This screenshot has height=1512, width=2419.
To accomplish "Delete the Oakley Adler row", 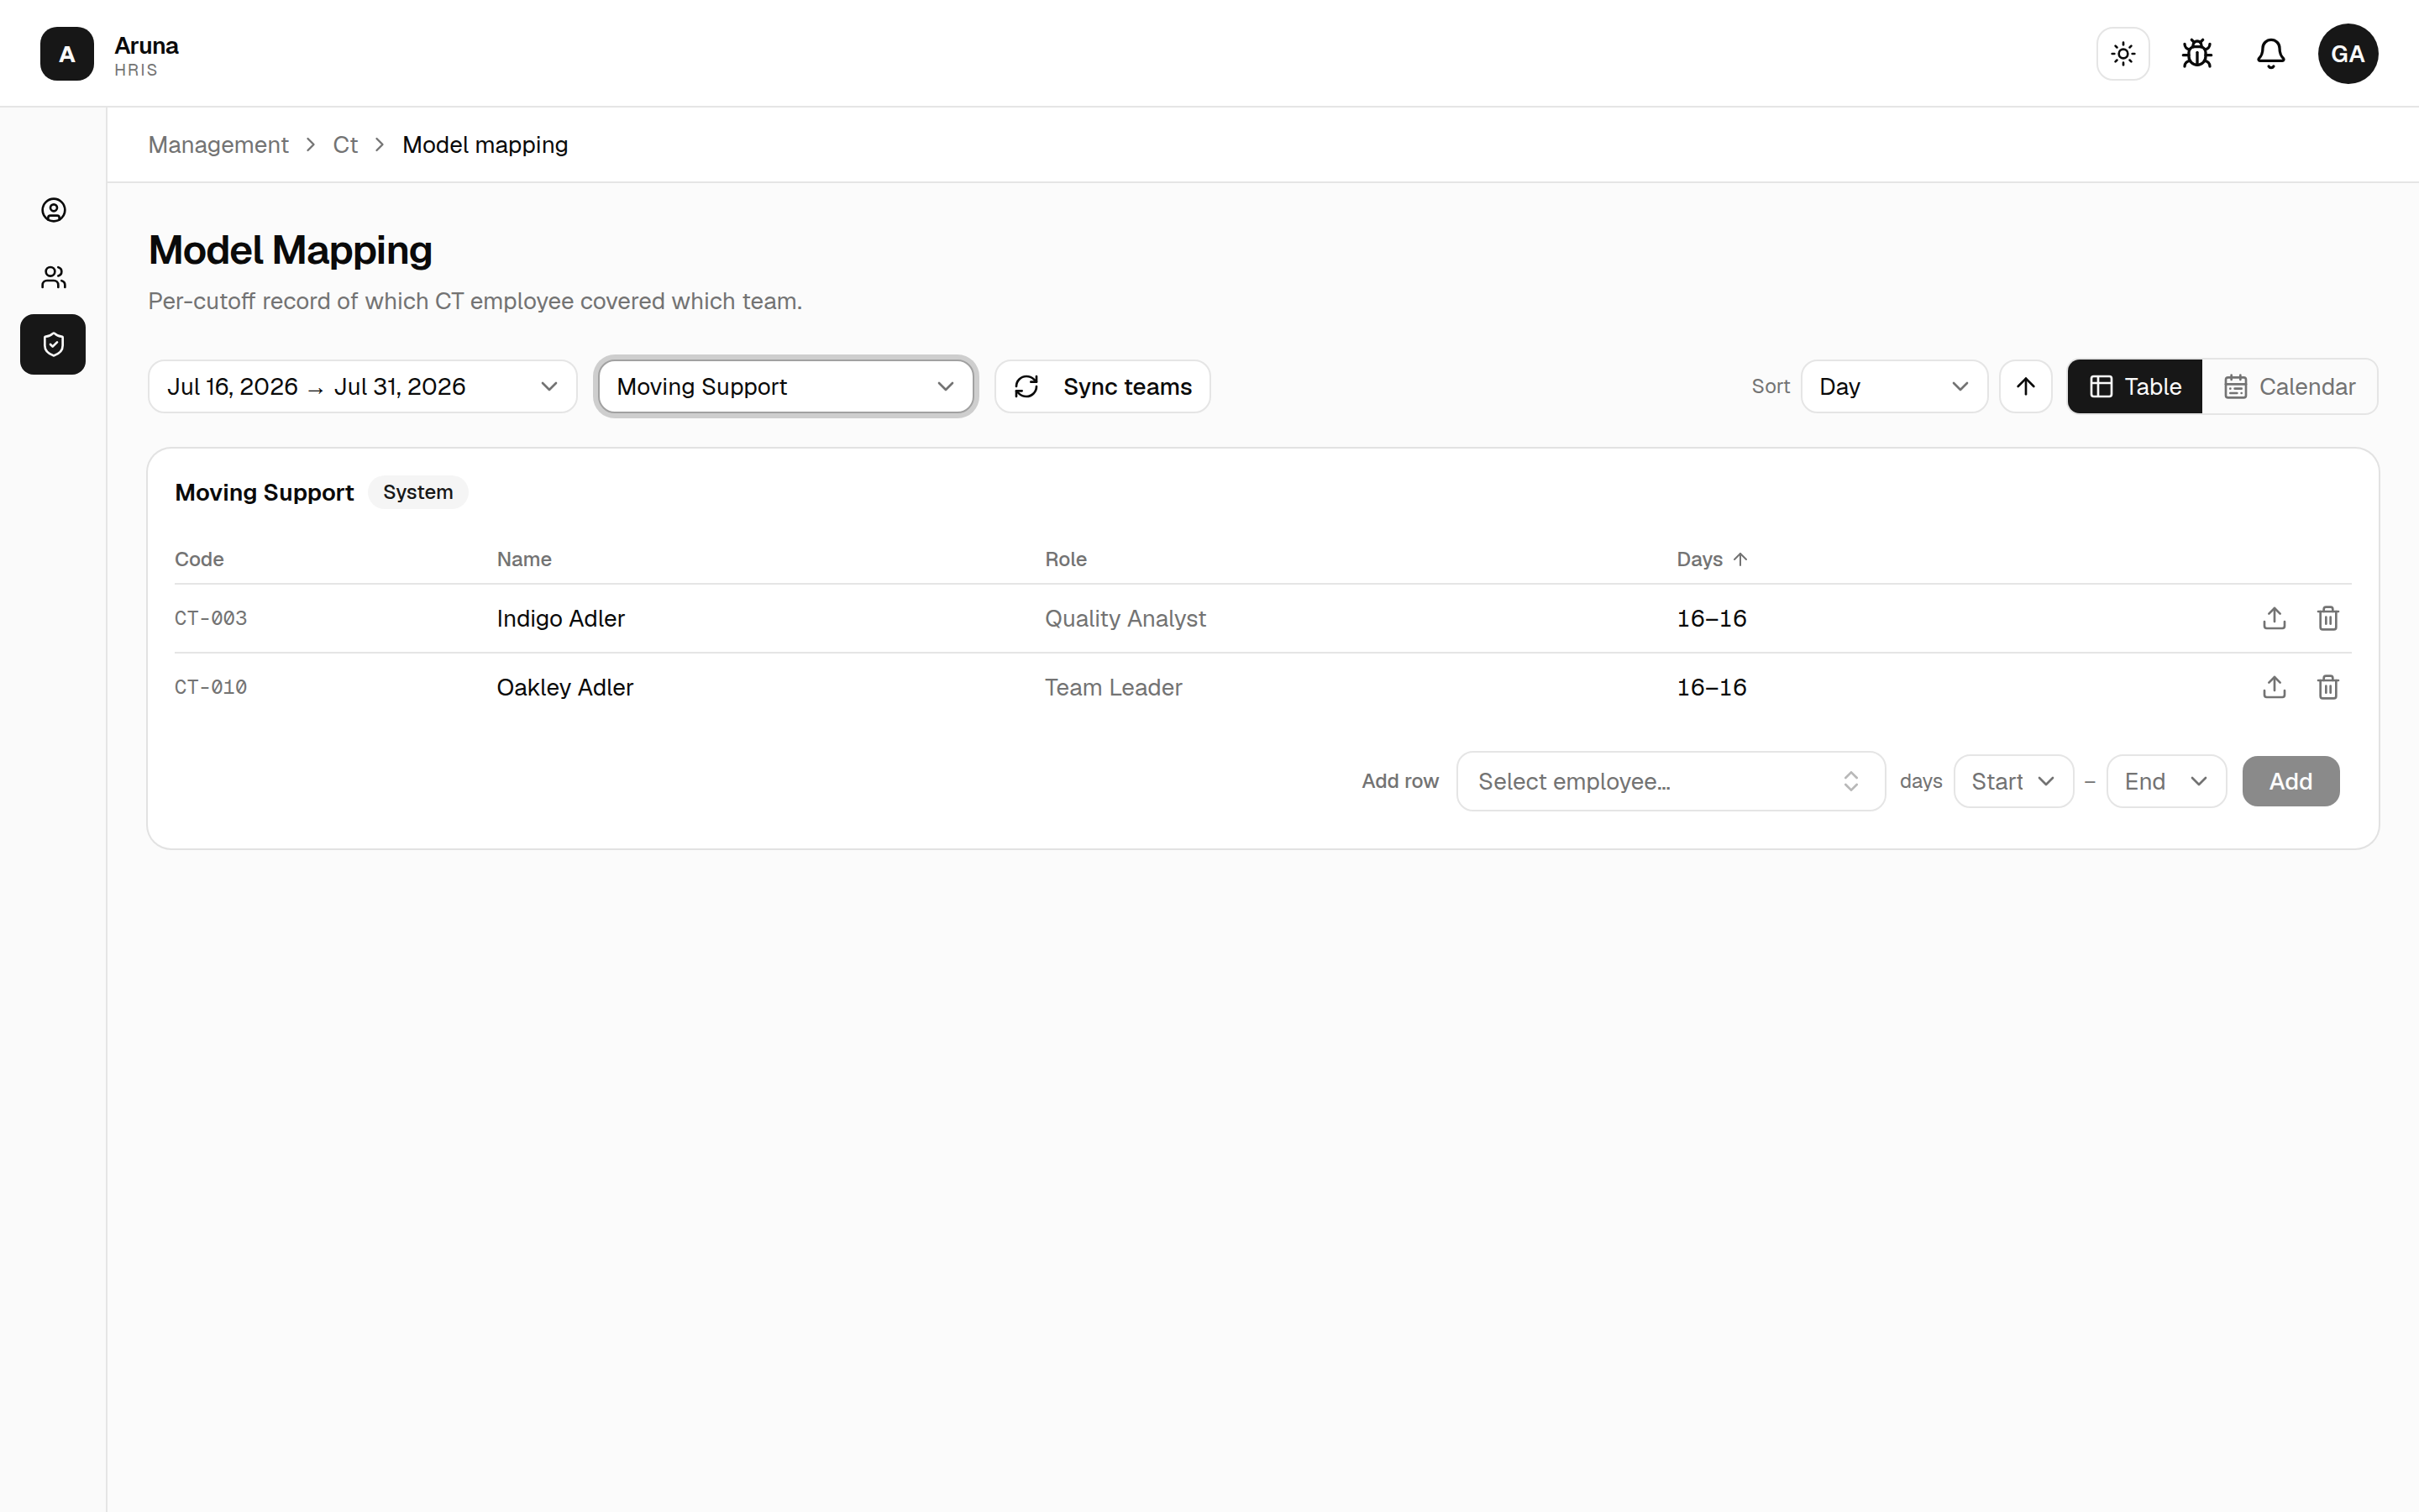I will click(x=2328, y=688).
